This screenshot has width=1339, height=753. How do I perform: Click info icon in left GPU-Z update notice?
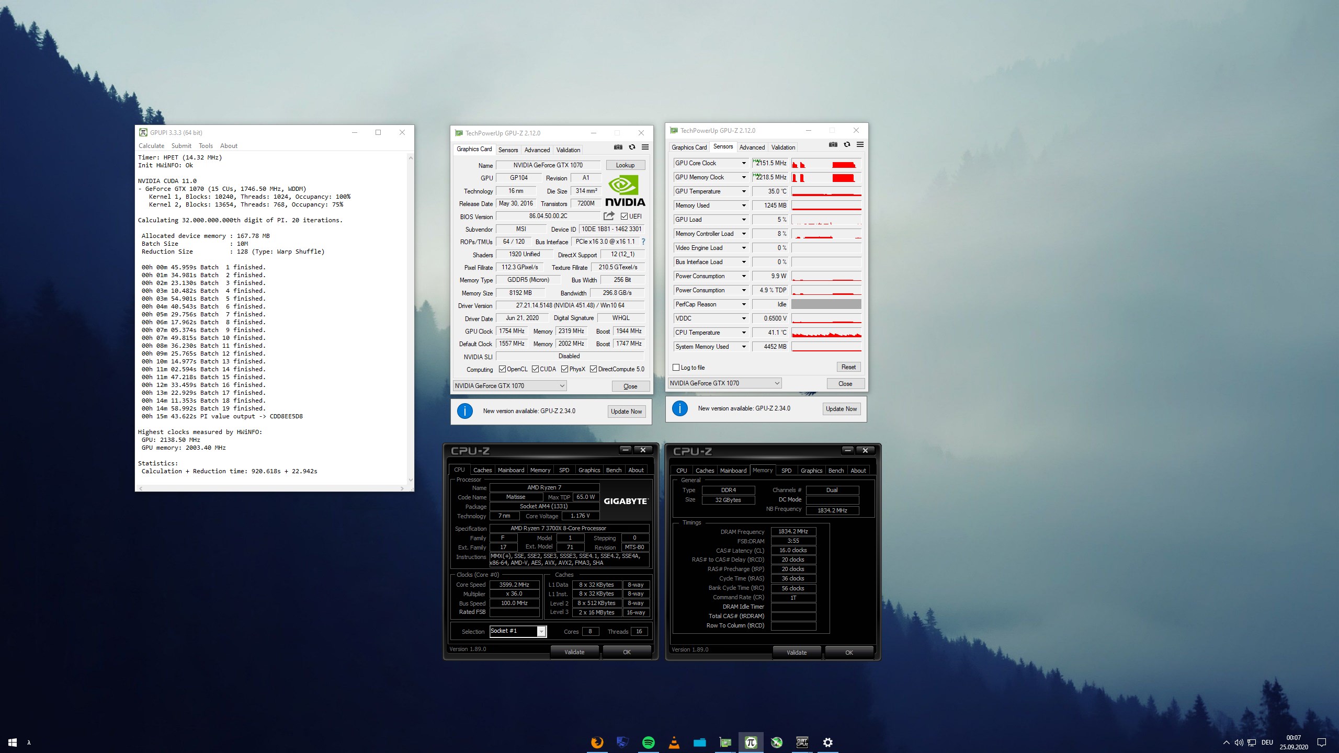(465, 411)
